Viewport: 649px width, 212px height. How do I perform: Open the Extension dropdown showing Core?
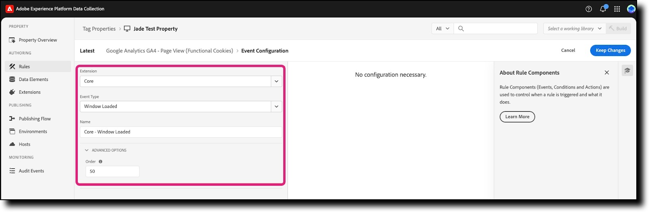tap(181, 81)
